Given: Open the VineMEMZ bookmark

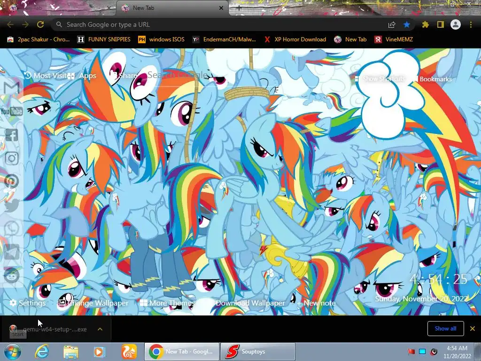Looking at the screenshot, I should [394, 39].
